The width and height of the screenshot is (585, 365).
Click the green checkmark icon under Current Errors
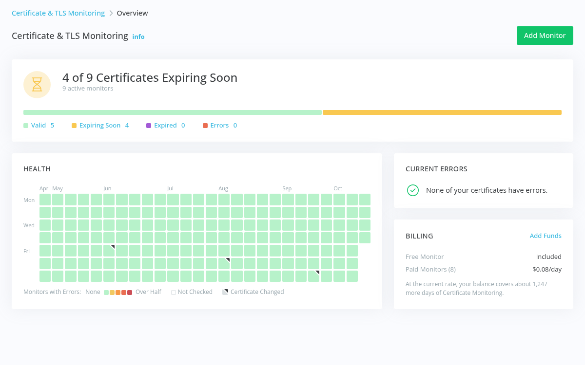click(x=413, y=190)
